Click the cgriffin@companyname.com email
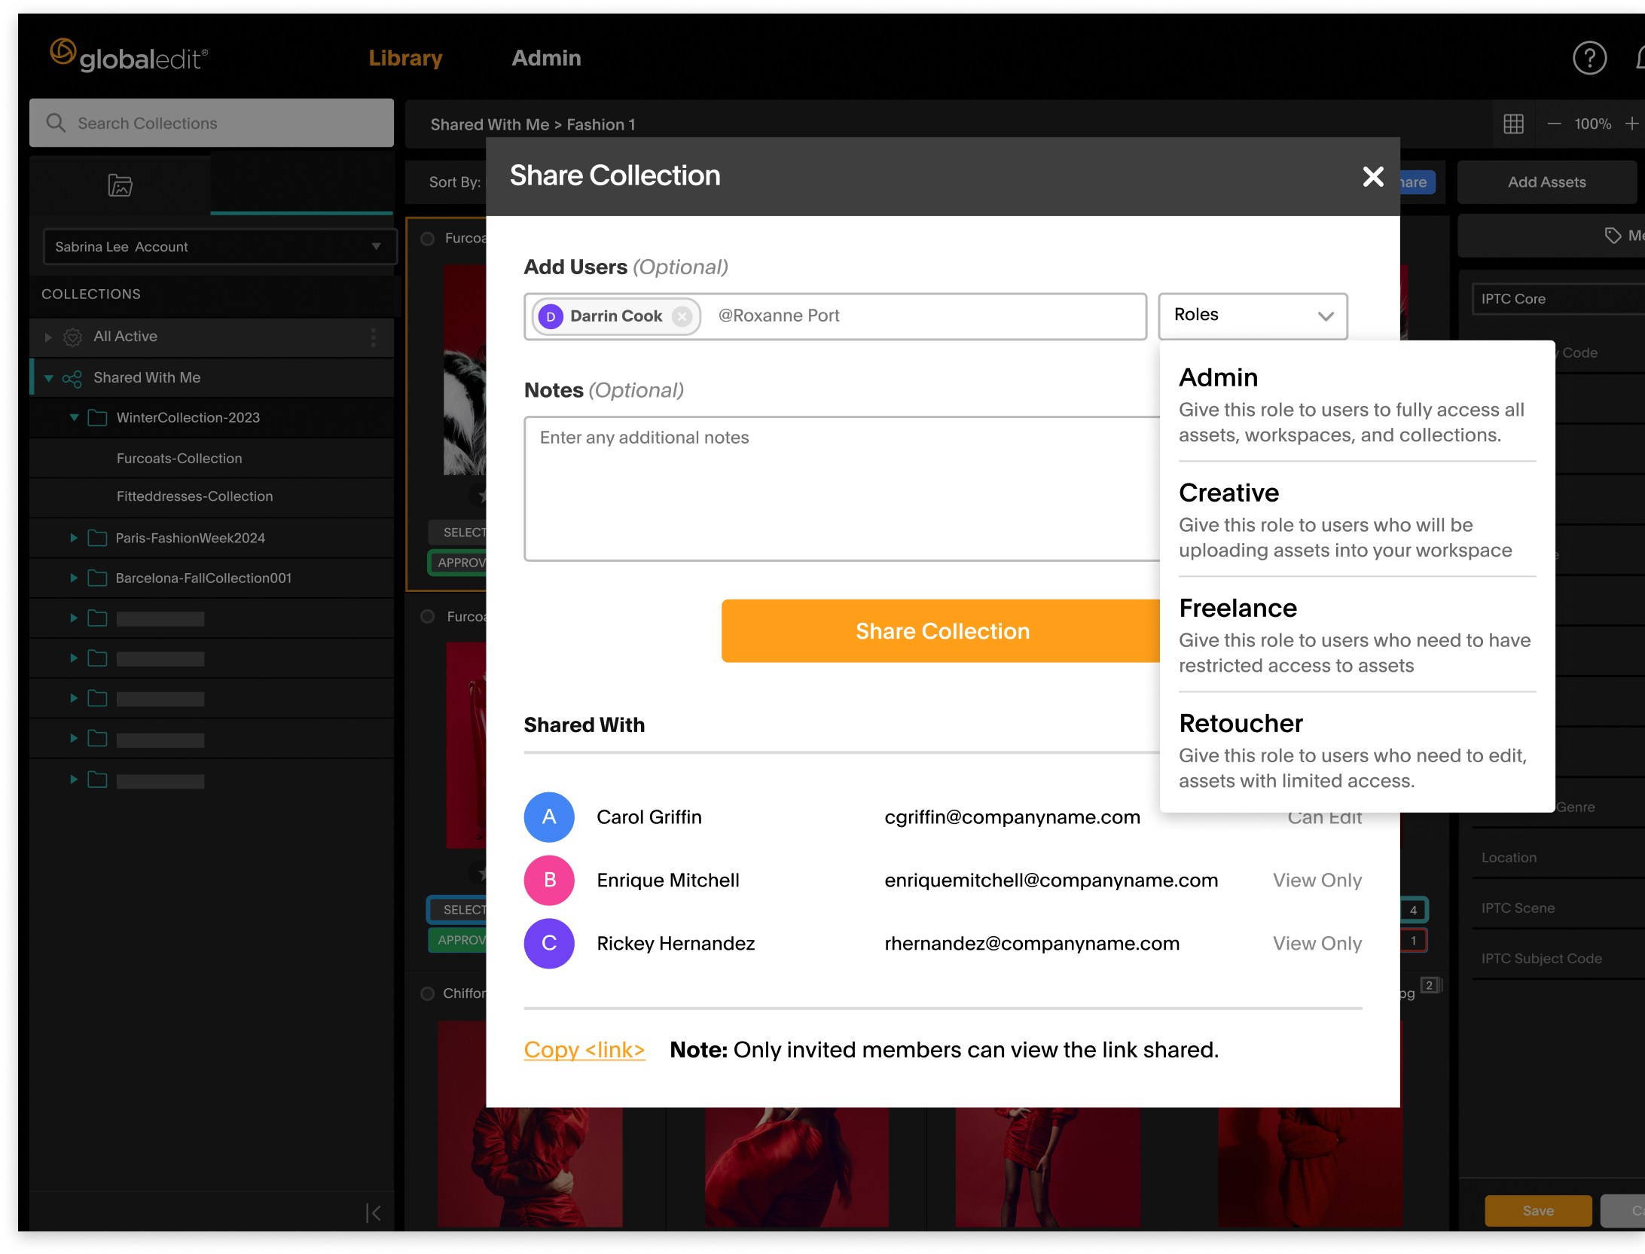 1012,817
